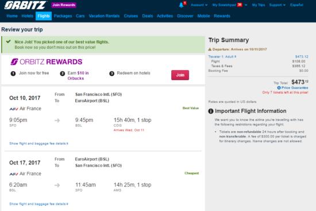
Task: Open the My Trips link
Action: click(x=259, y=5)
